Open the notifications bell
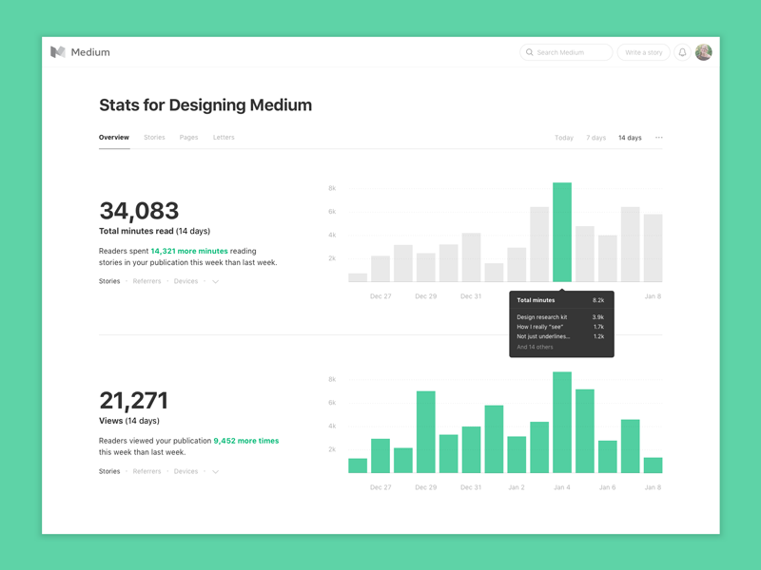The image size is (761, 570). [x=682, y=52]
